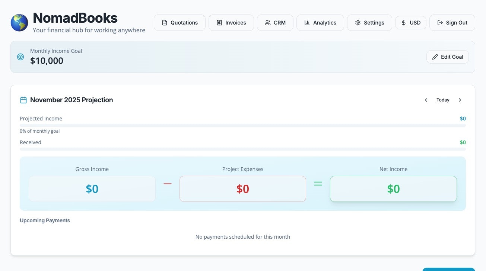Advance to next month using right chevron

(460, 100)
